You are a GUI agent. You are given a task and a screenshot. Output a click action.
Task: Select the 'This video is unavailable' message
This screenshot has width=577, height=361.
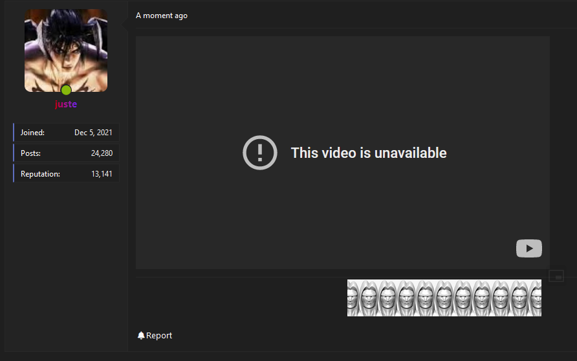tap(369, 153)
